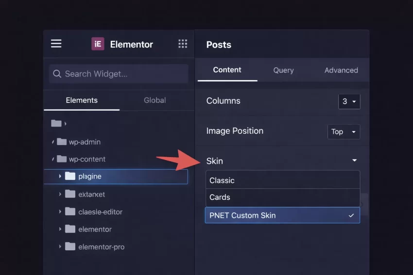Image resolution: width=413 pixels, height=275 pixels.
Task: Click the Elementor title text
Action: point(132,45)
